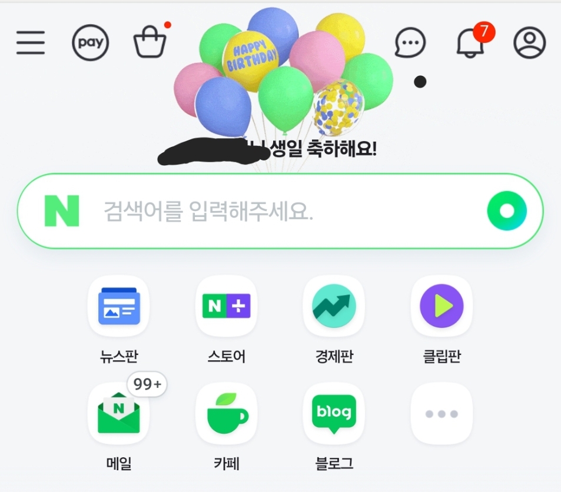Open the shopping basket icon
The image size is (561, 492).
[150, 42]
